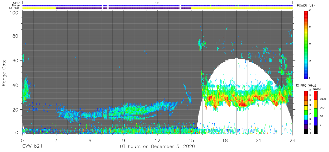
Task: Click the 30 tick on the POWER scale
Action: click(x=310, y=27)
